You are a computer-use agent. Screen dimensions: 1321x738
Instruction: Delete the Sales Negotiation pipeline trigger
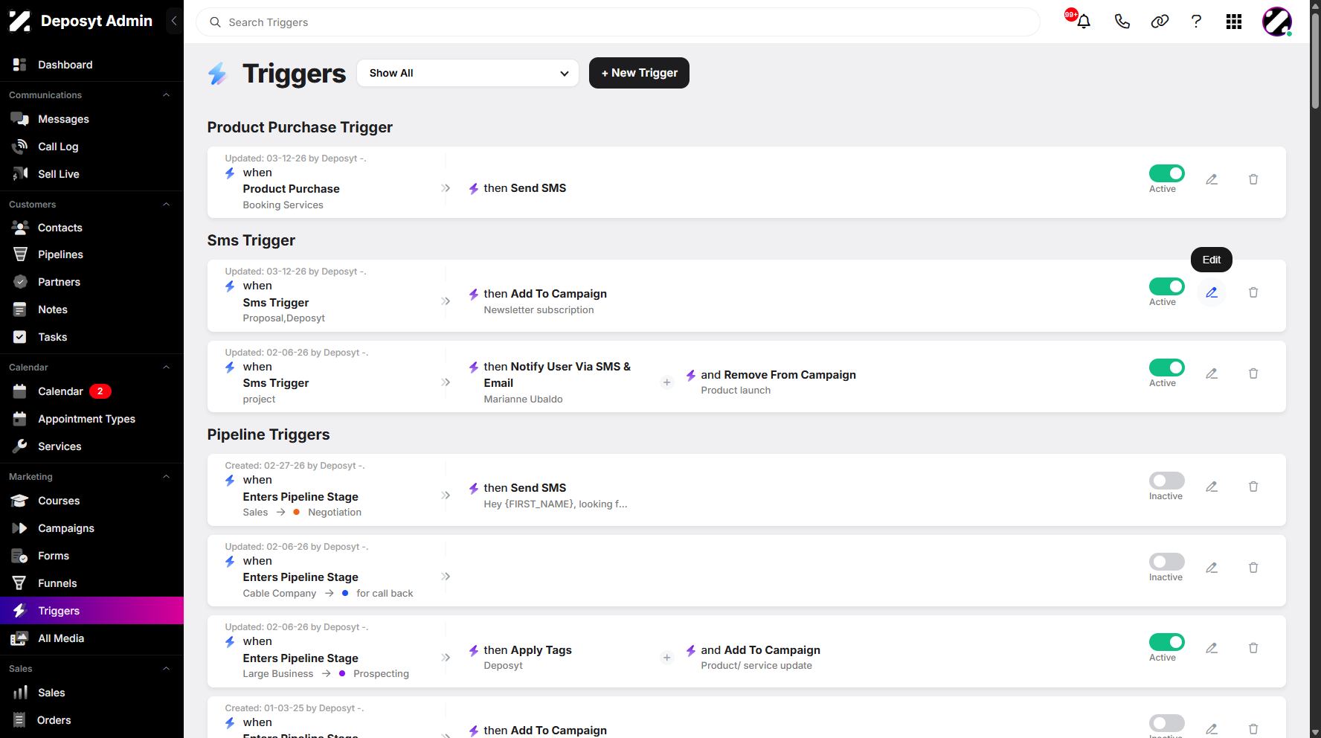[x=1253, y=487]
